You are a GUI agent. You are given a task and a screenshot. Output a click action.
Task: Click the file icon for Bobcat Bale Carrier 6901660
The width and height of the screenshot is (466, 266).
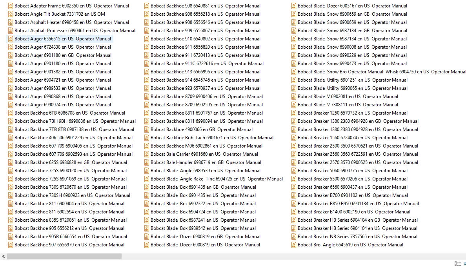(147, 154)
